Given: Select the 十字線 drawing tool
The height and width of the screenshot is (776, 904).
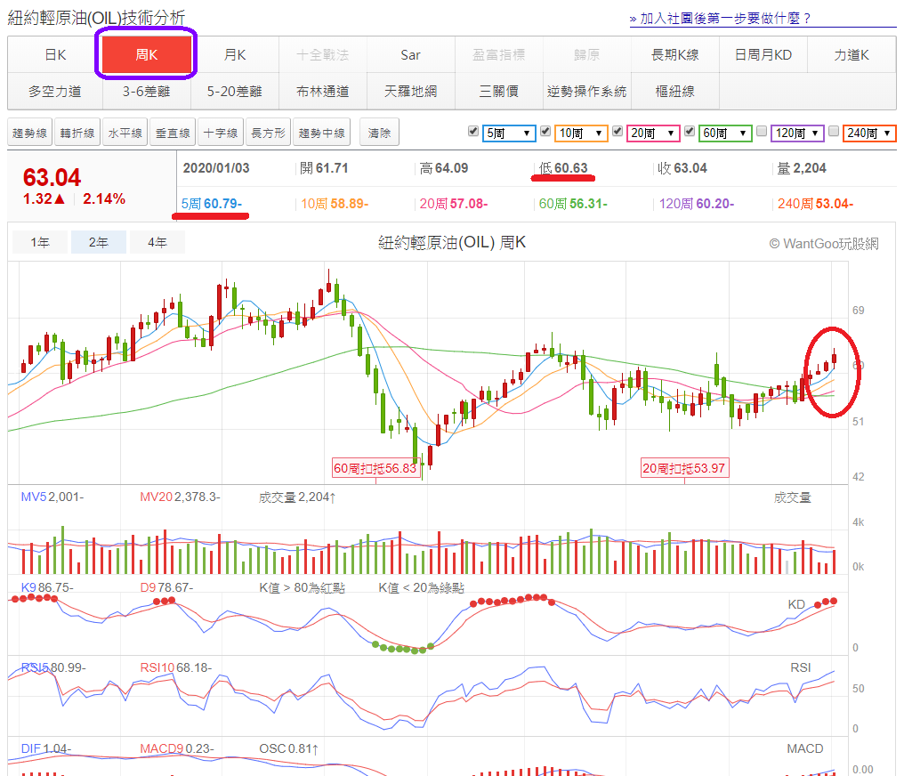Looking at the screenshot, I should click(x=220, y=133).
